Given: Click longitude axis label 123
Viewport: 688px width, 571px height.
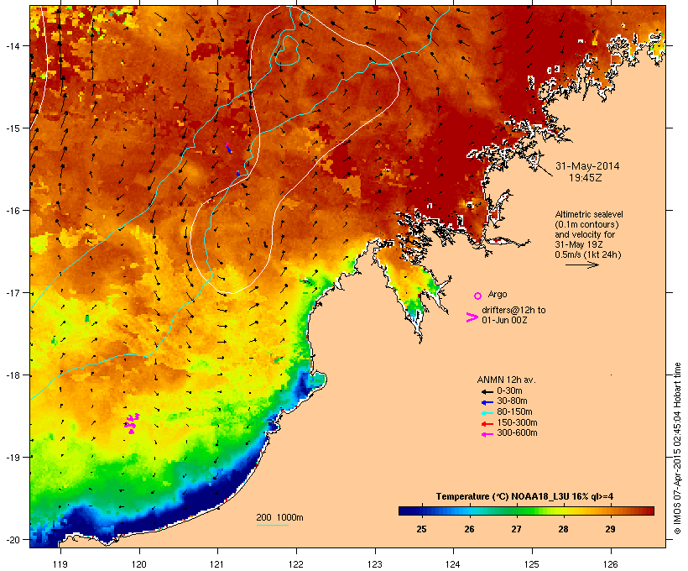Looking at the screenshot, I should [x=375, y=564].
